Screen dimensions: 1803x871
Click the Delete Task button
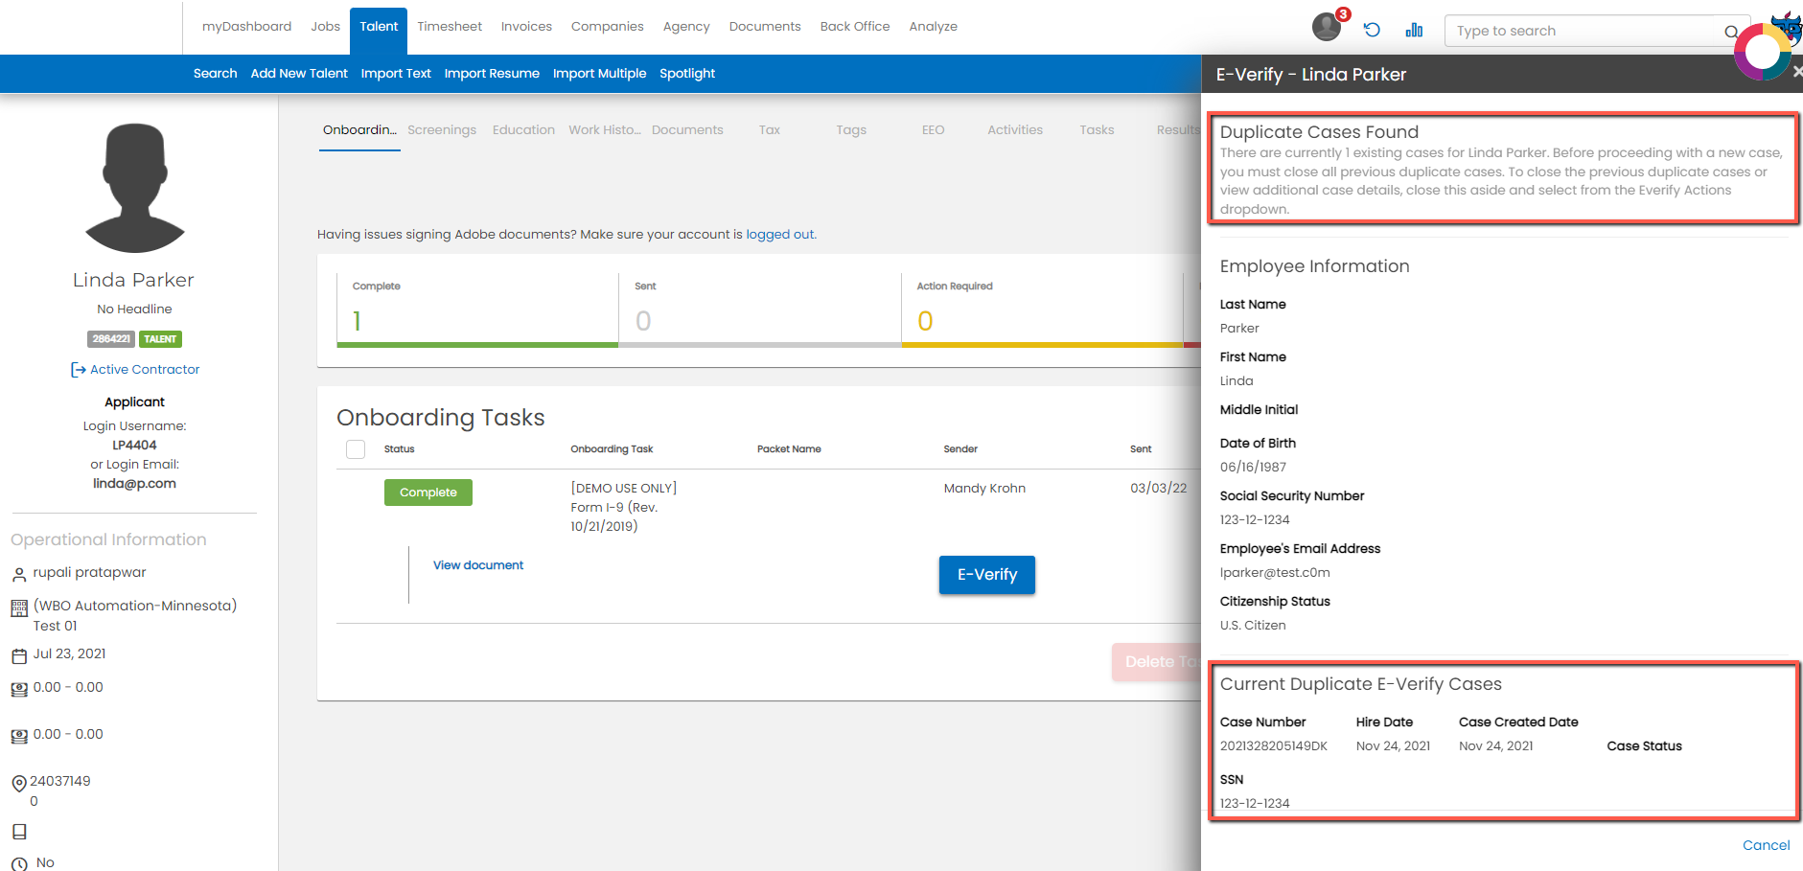click(x=1158, y=662)
